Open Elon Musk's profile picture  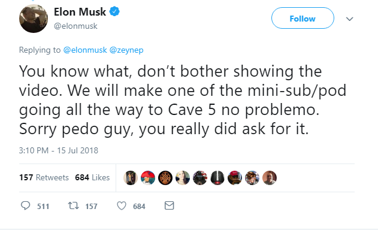pyautogui.click(x=34, y=19)
